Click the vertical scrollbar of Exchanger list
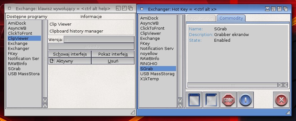 [x=180, y=56]
